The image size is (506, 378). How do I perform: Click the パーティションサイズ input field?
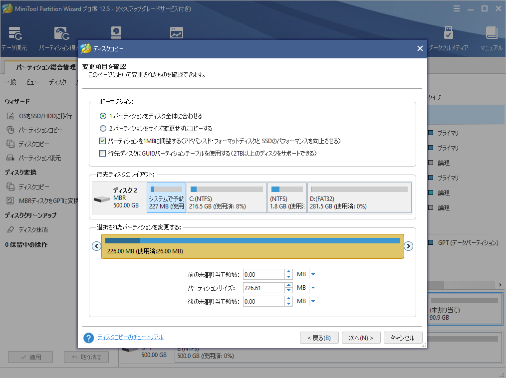point(263,288)
